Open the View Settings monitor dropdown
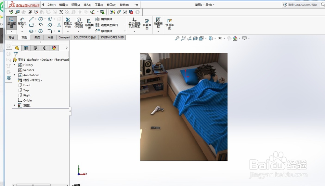Screen dimensions: 325x186 click(249, 38)
